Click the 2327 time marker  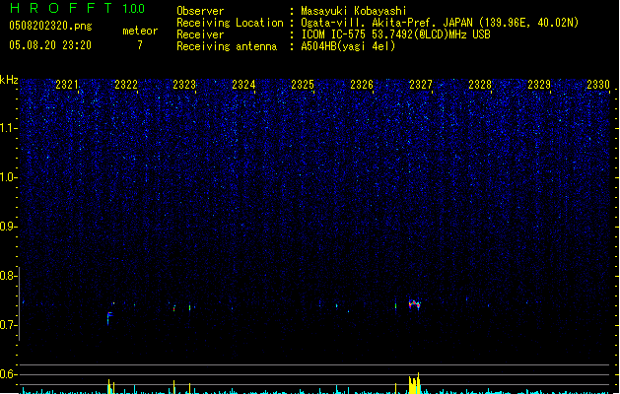[421, 85]
